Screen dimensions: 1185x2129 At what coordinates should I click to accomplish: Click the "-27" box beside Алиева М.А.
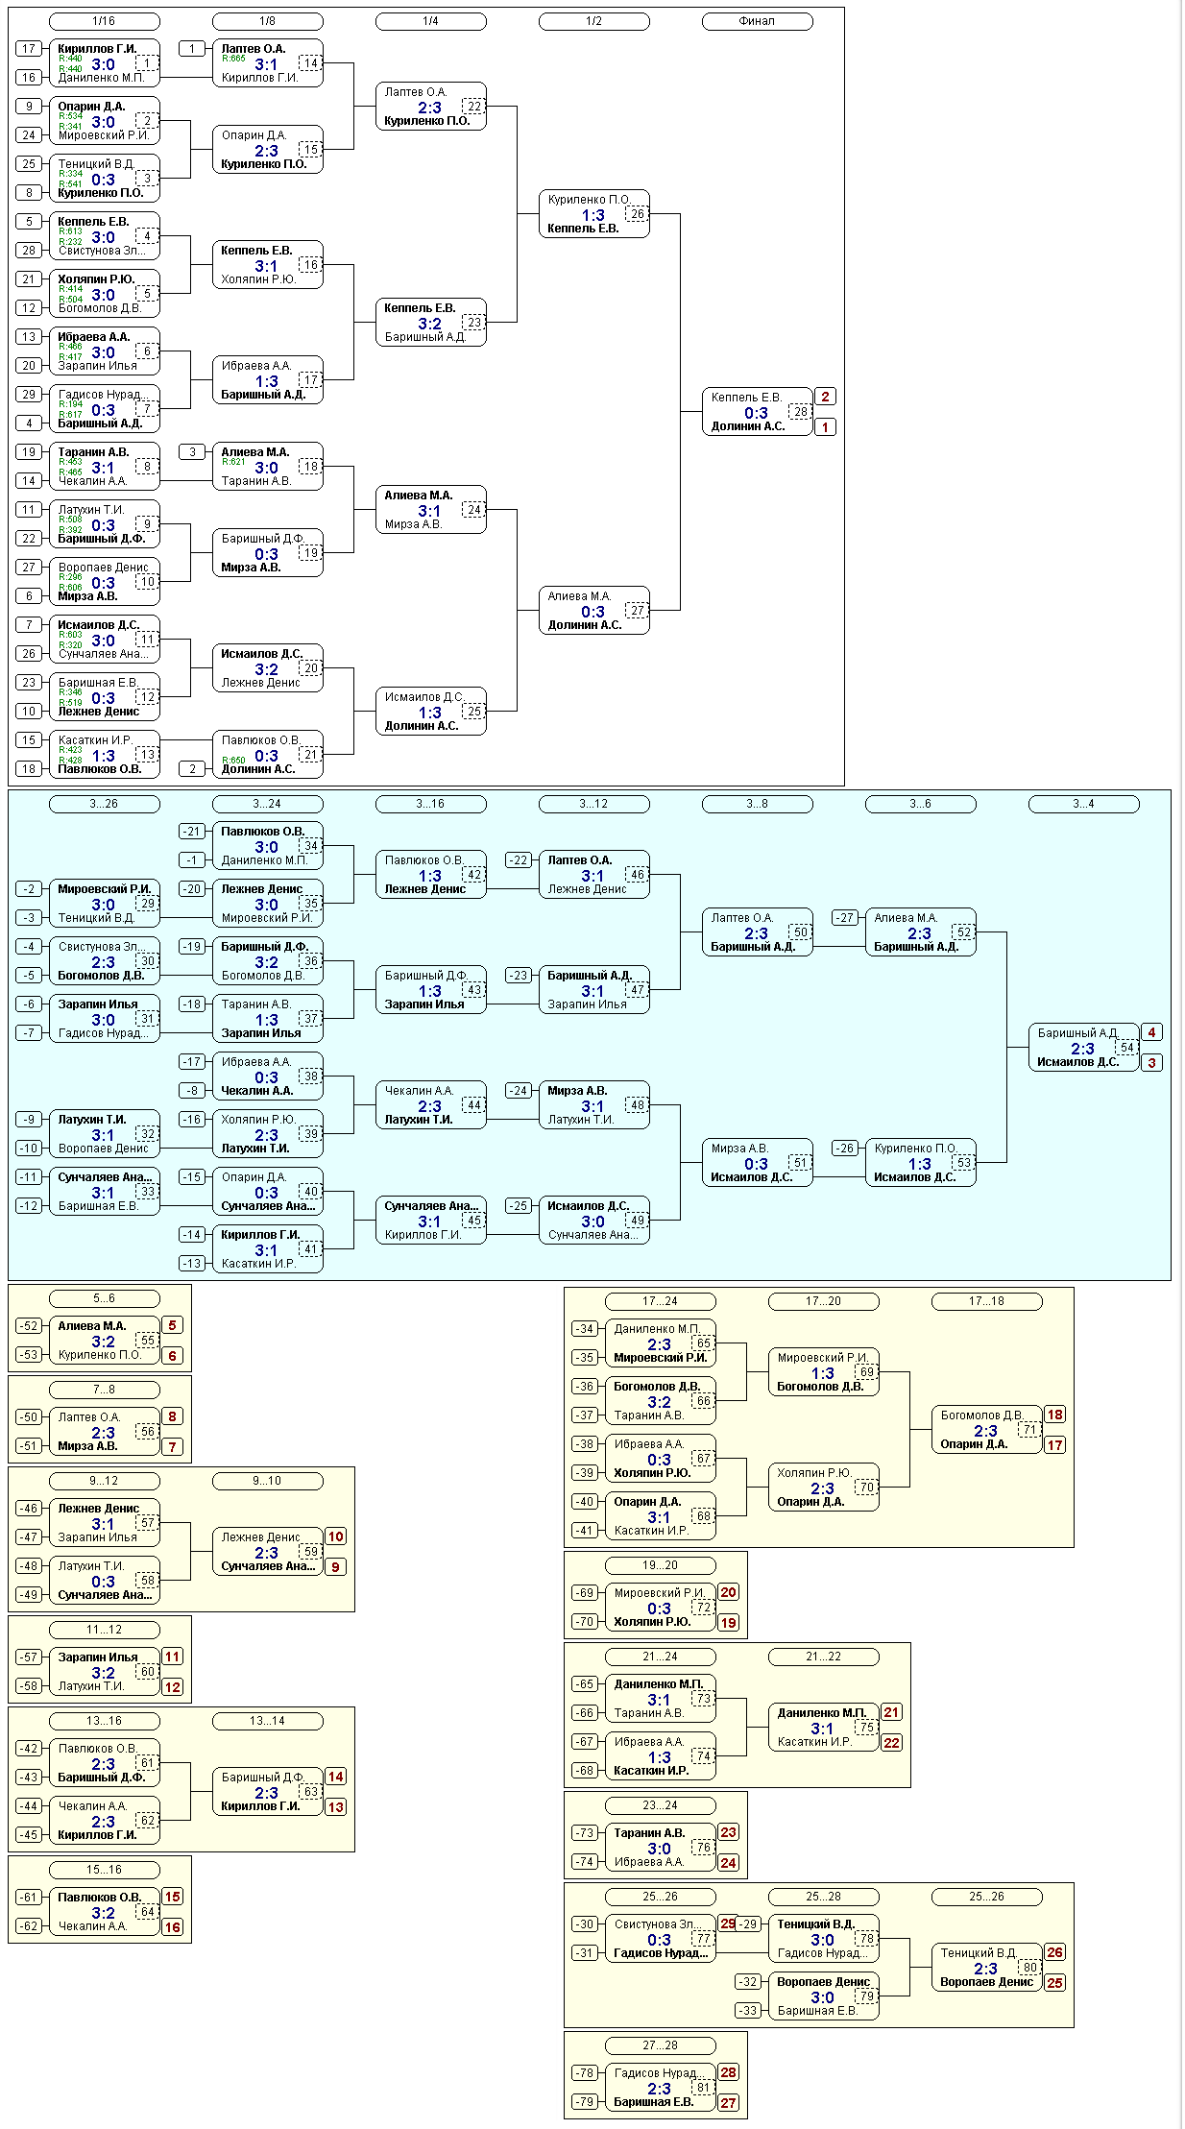[844, 917]
